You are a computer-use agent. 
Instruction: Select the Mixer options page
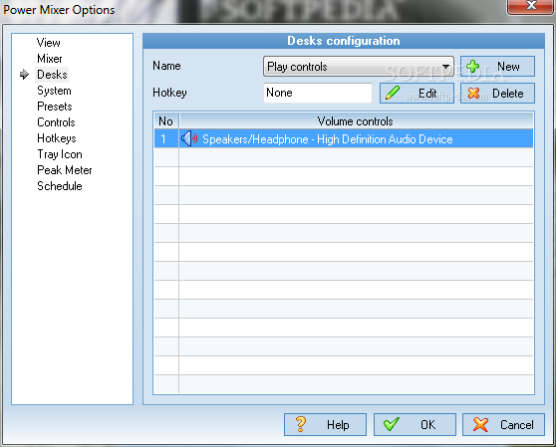coord(49,59)
